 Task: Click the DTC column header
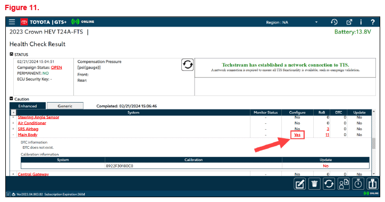click(339, 112)
